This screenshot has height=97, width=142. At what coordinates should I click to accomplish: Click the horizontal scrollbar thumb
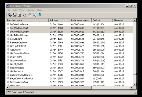50,87
